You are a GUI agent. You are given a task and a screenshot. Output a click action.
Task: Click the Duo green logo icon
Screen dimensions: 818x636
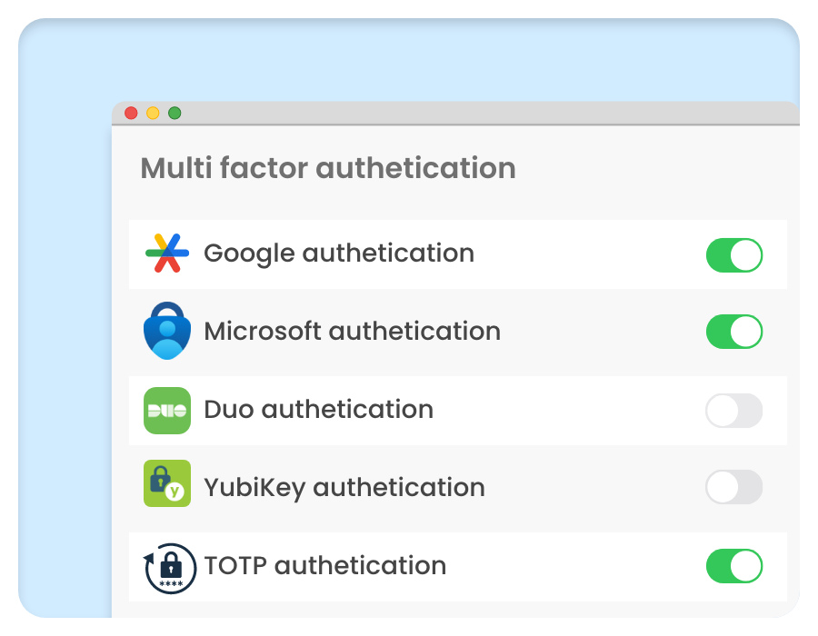167,411
